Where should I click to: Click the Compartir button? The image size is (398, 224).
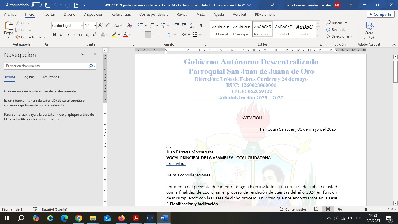(381, 15)
